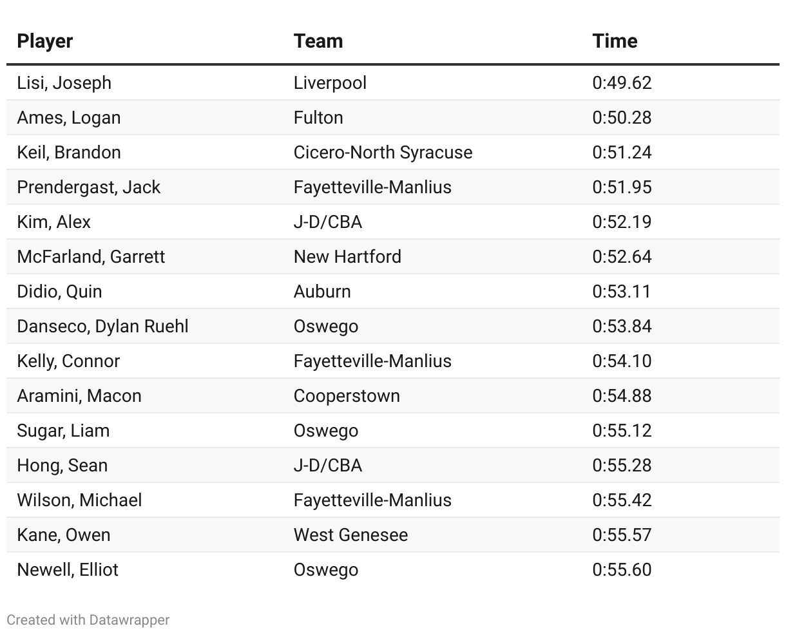The width and height of the screenshot is (786, 635).
Task: Click the 0:49.62 fastest time value
Action: (622, 82)
